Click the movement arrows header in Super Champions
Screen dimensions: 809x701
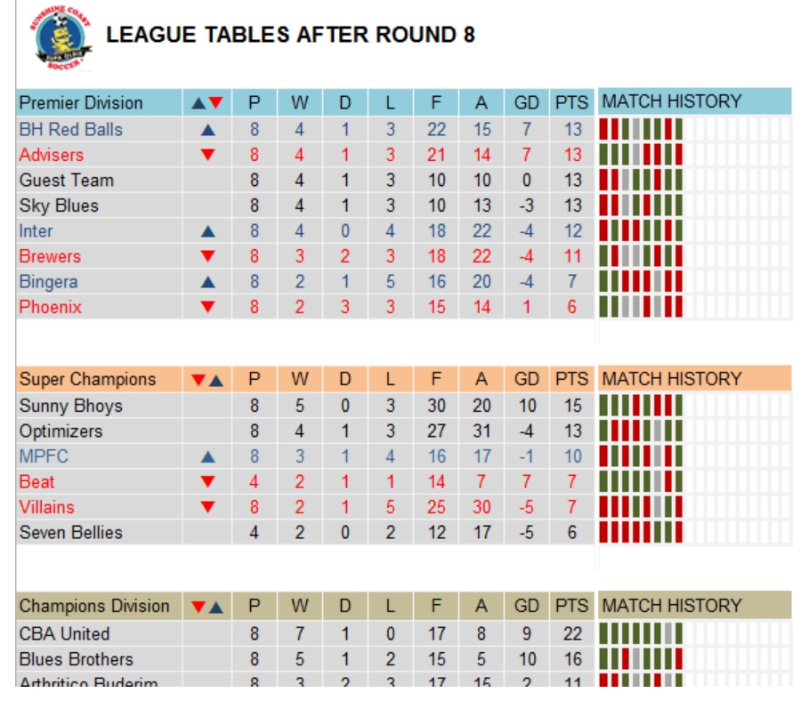[206, 381]
